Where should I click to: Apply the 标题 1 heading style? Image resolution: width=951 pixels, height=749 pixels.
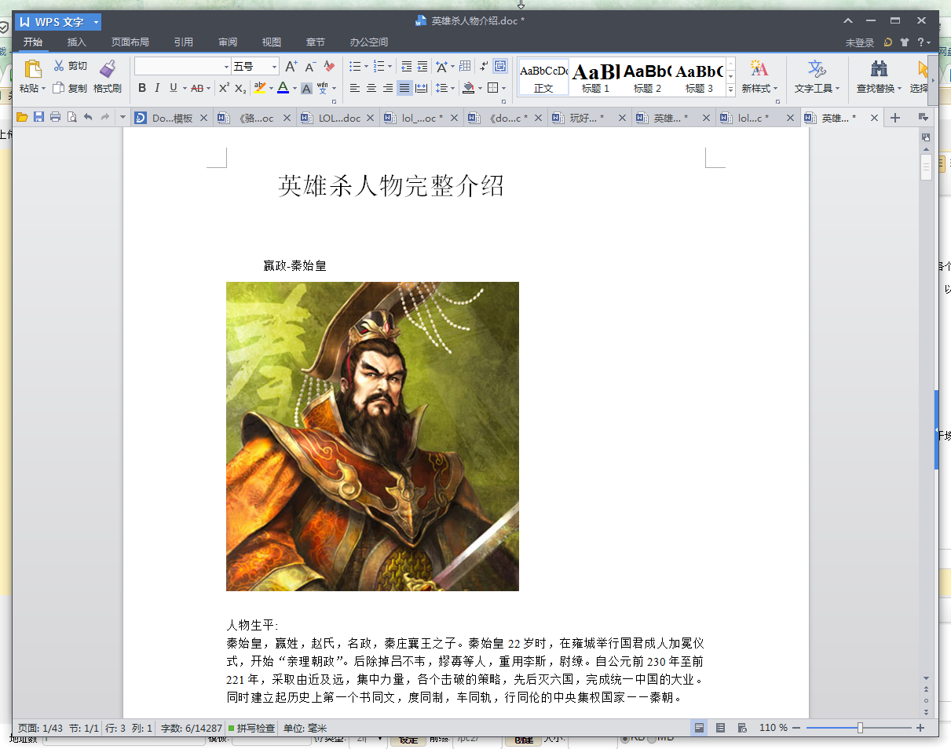coord(595,77)
